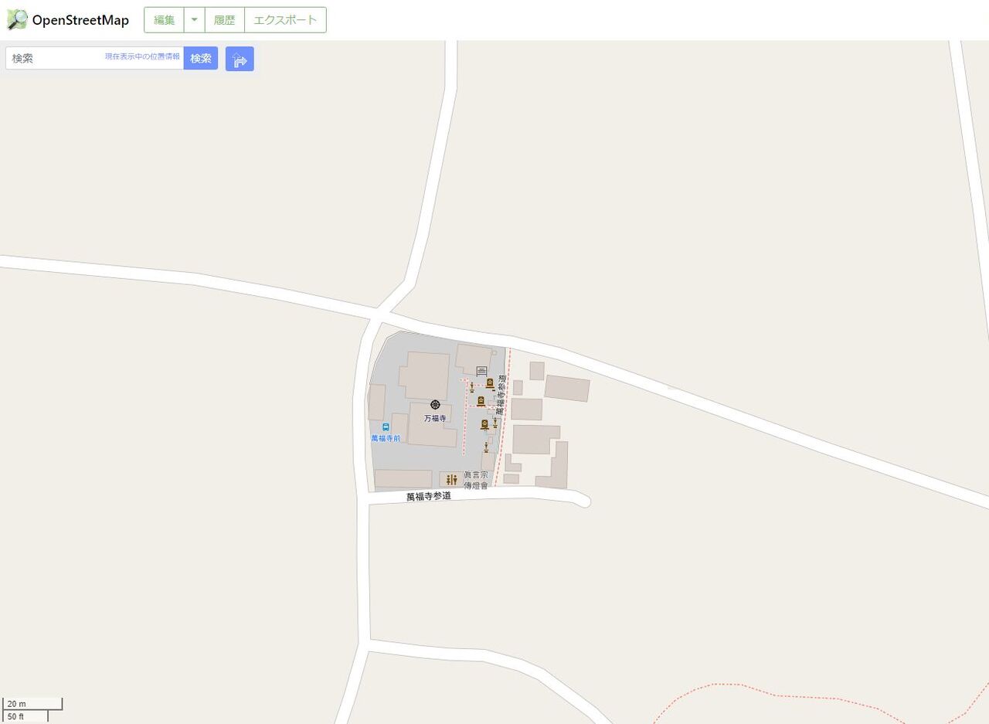Click the 万福寺 temple name label
This screenshot has width=989, height=724.
435,418
